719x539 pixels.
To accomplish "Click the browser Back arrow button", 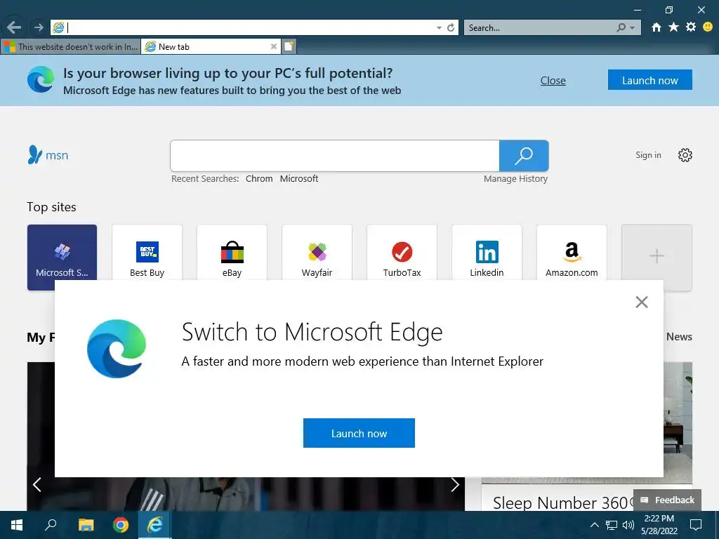I will [x=14, y=27].
